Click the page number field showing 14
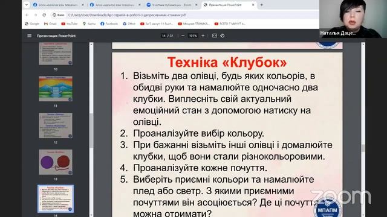The width and height of the screenshot is (387, 217). [x=164, y=36]
